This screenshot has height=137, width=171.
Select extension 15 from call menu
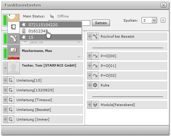coord(51,37)
